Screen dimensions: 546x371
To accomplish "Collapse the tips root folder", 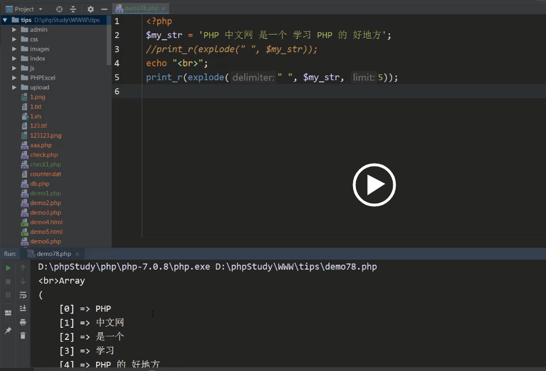I will point(5,20).
